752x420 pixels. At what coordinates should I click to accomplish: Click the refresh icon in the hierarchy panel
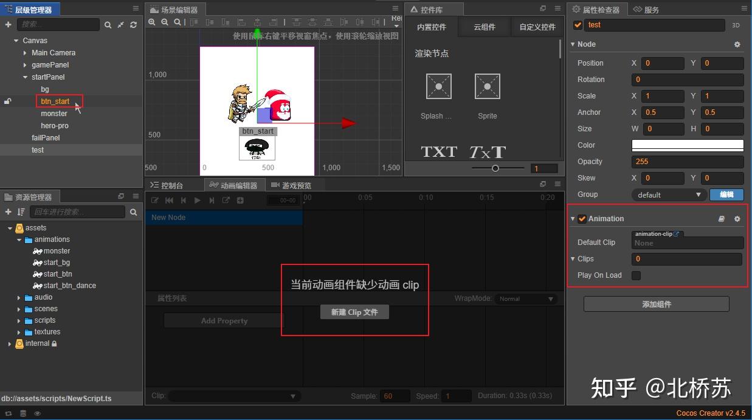click(133, 25)
